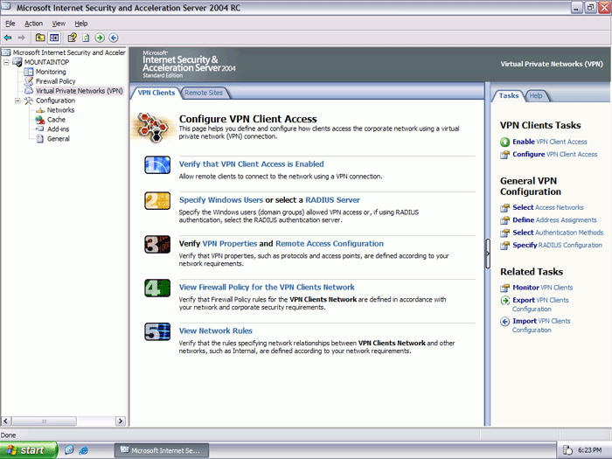The width and height of the screenshot is (612, 459).
Task: Click the Export VPN Clients Configuration icon
Action: pyautogui.click(x=504, y=300)
